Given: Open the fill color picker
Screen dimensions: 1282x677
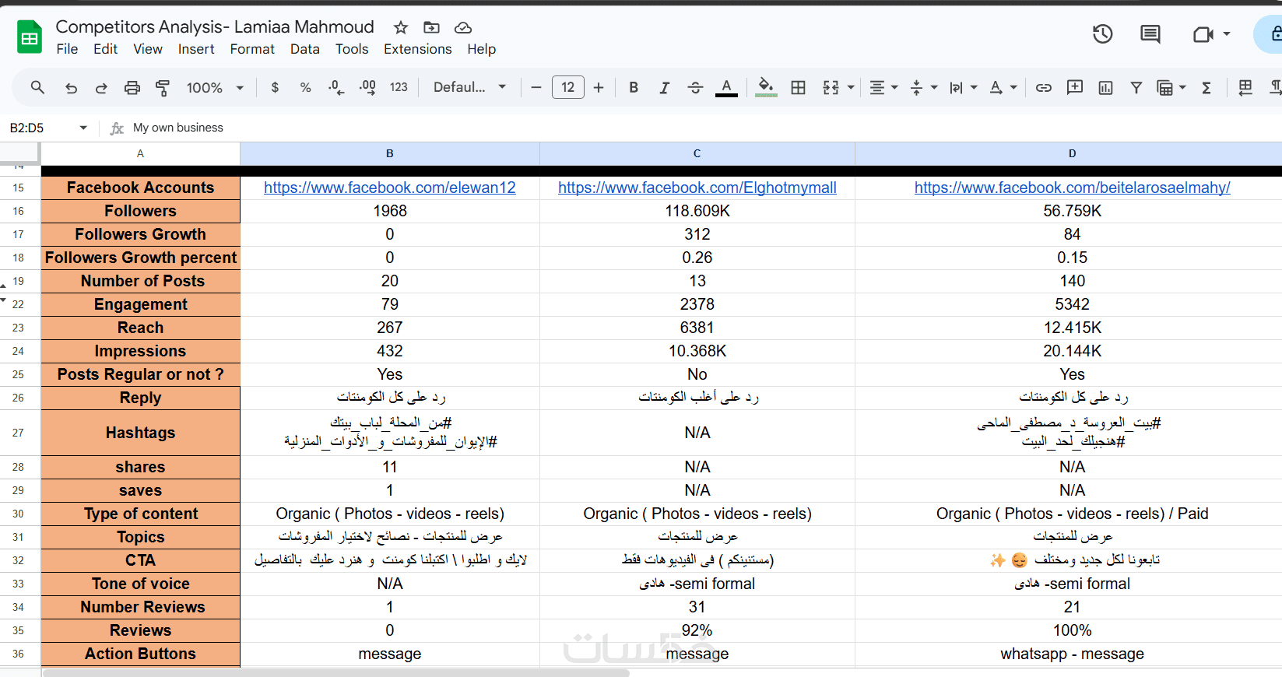Looking at the screenshot, I should click(x=766, y=88).
